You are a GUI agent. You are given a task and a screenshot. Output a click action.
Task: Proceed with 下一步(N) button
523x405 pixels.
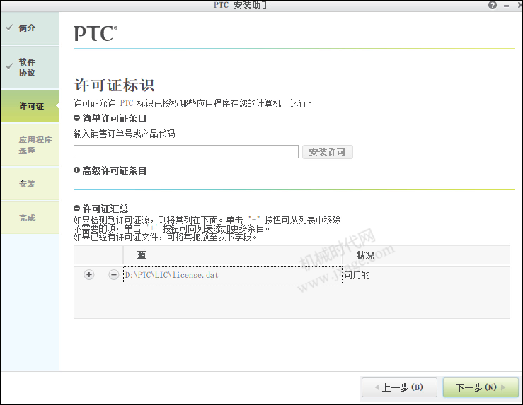(x=481, y=387)
